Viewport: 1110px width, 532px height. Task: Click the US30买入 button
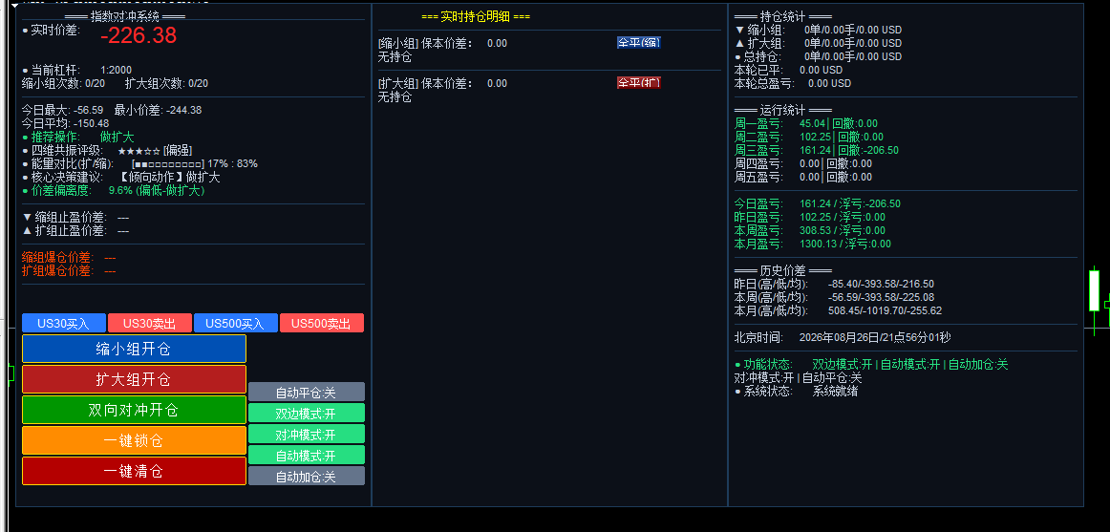64,323
